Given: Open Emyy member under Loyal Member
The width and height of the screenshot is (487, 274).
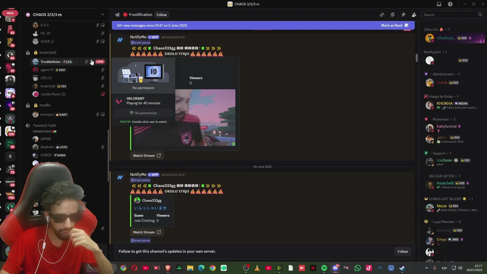Looking at the screenshot, I should (x=454, y=241).
